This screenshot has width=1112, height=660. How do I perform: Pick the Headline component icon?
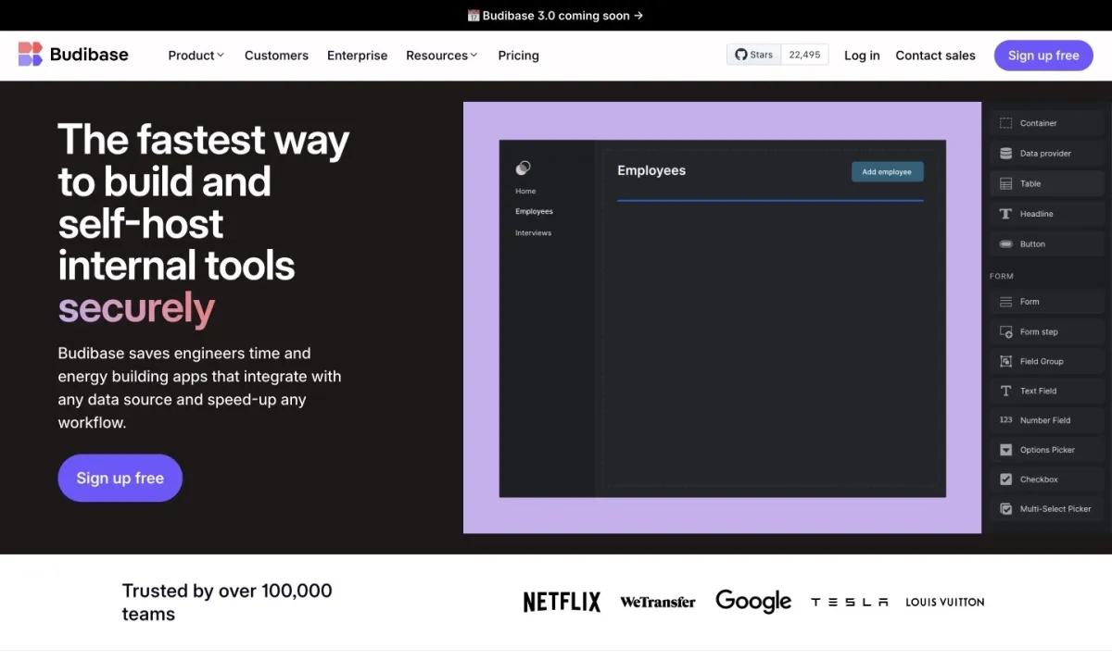coord(1005,214)
